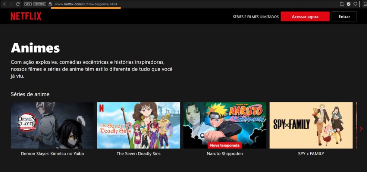Click the Netflix logo
The width and height of the screenshot is (367, 172).
(x=26, y=16)
